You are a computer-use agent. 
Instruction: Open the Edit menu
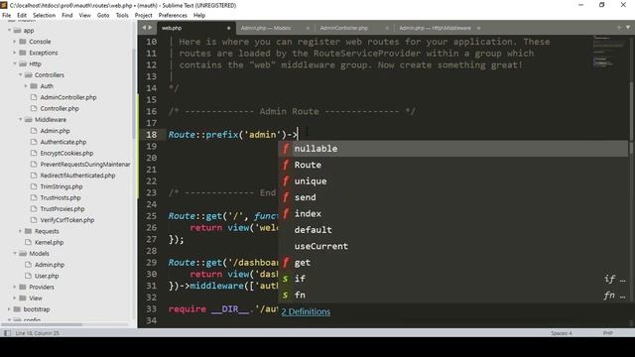(x=22, y=15)
